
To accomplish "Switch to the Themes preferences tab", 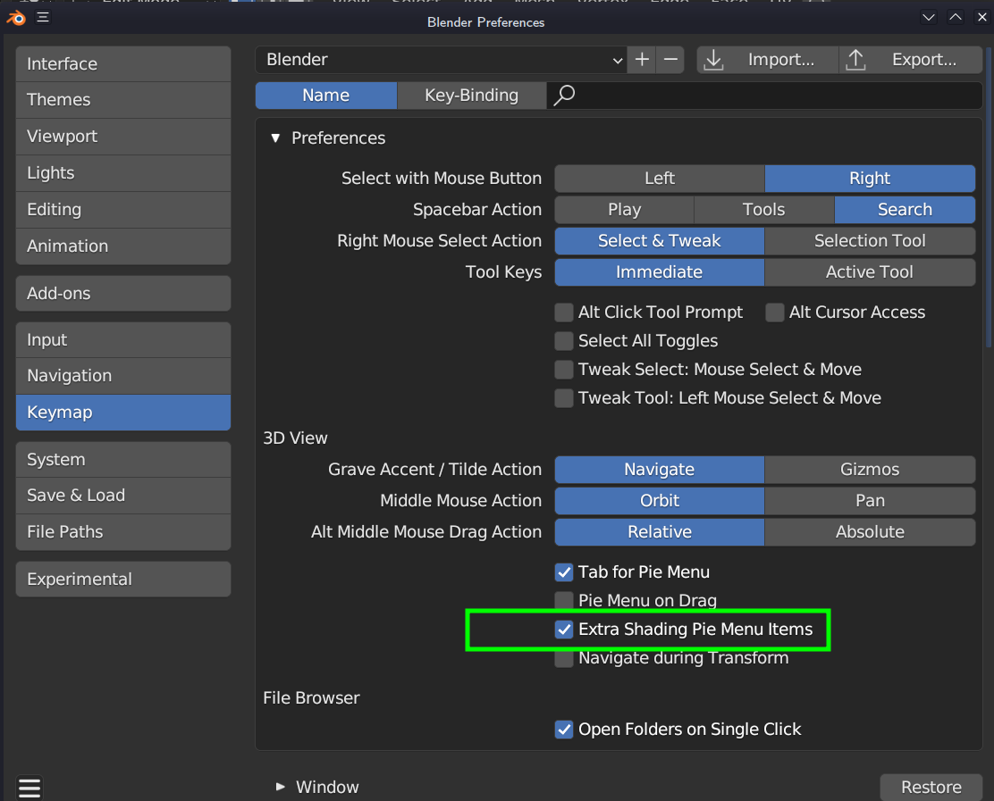I will click(122, 100).
